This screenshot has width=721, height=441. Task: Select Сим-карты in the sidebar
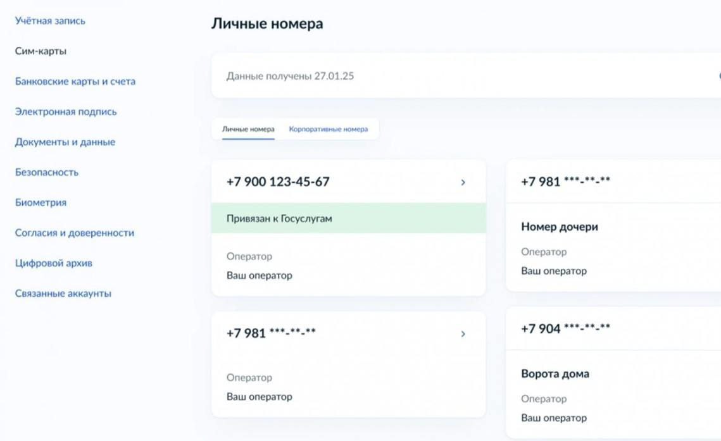point(41,51)
